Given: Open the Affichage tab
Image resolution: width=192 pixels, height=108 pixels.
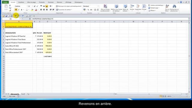Looking at the screenshot, I should click(x=68, y=2).
